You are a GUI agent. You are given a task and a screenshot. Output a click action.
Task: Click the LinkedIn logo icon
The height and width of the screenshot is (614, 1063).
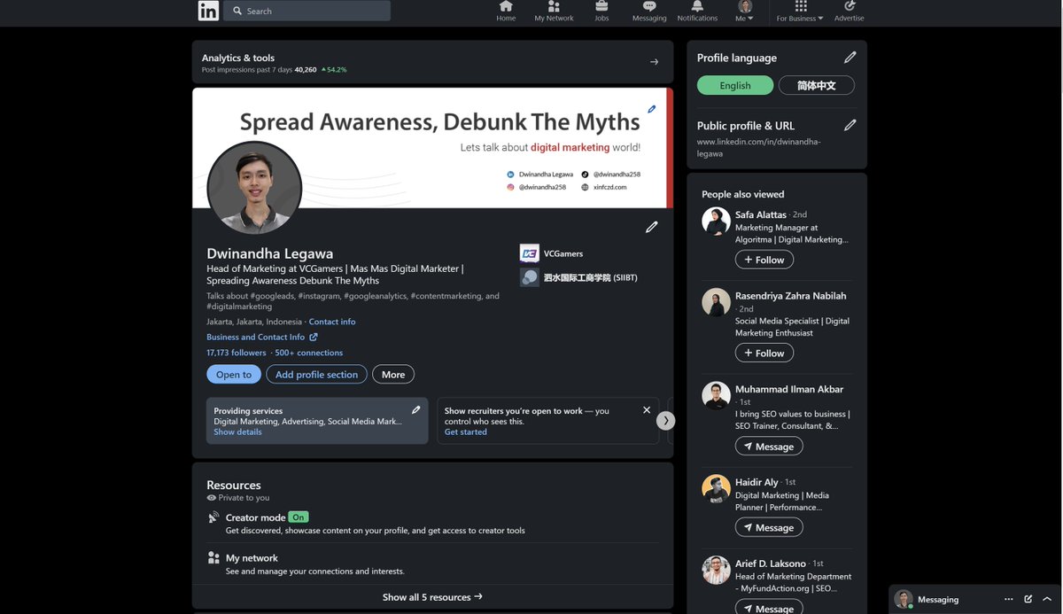208,11
